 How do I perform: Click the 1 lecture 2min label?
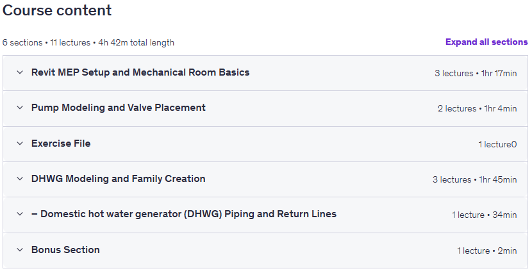[x=487, y=250]
